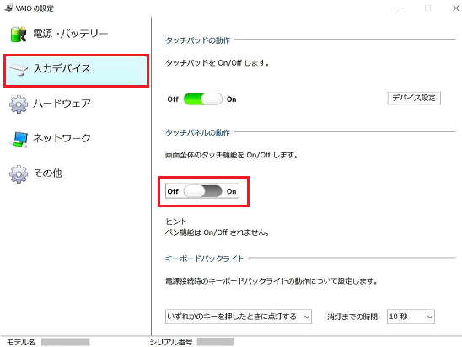Click the gear icon beside その他
Image resolution: width=462 pixels, height=347 pixels.
click(19, 174)
